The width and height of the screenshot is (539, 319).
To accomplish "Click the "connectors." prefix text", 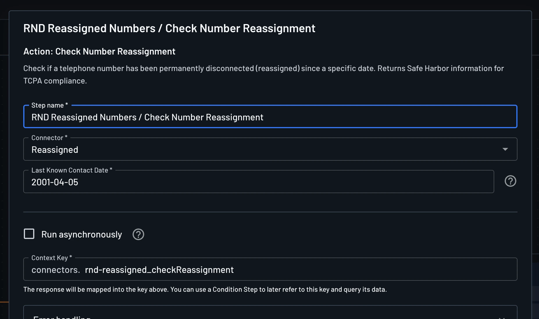I will tap(56, 270).
